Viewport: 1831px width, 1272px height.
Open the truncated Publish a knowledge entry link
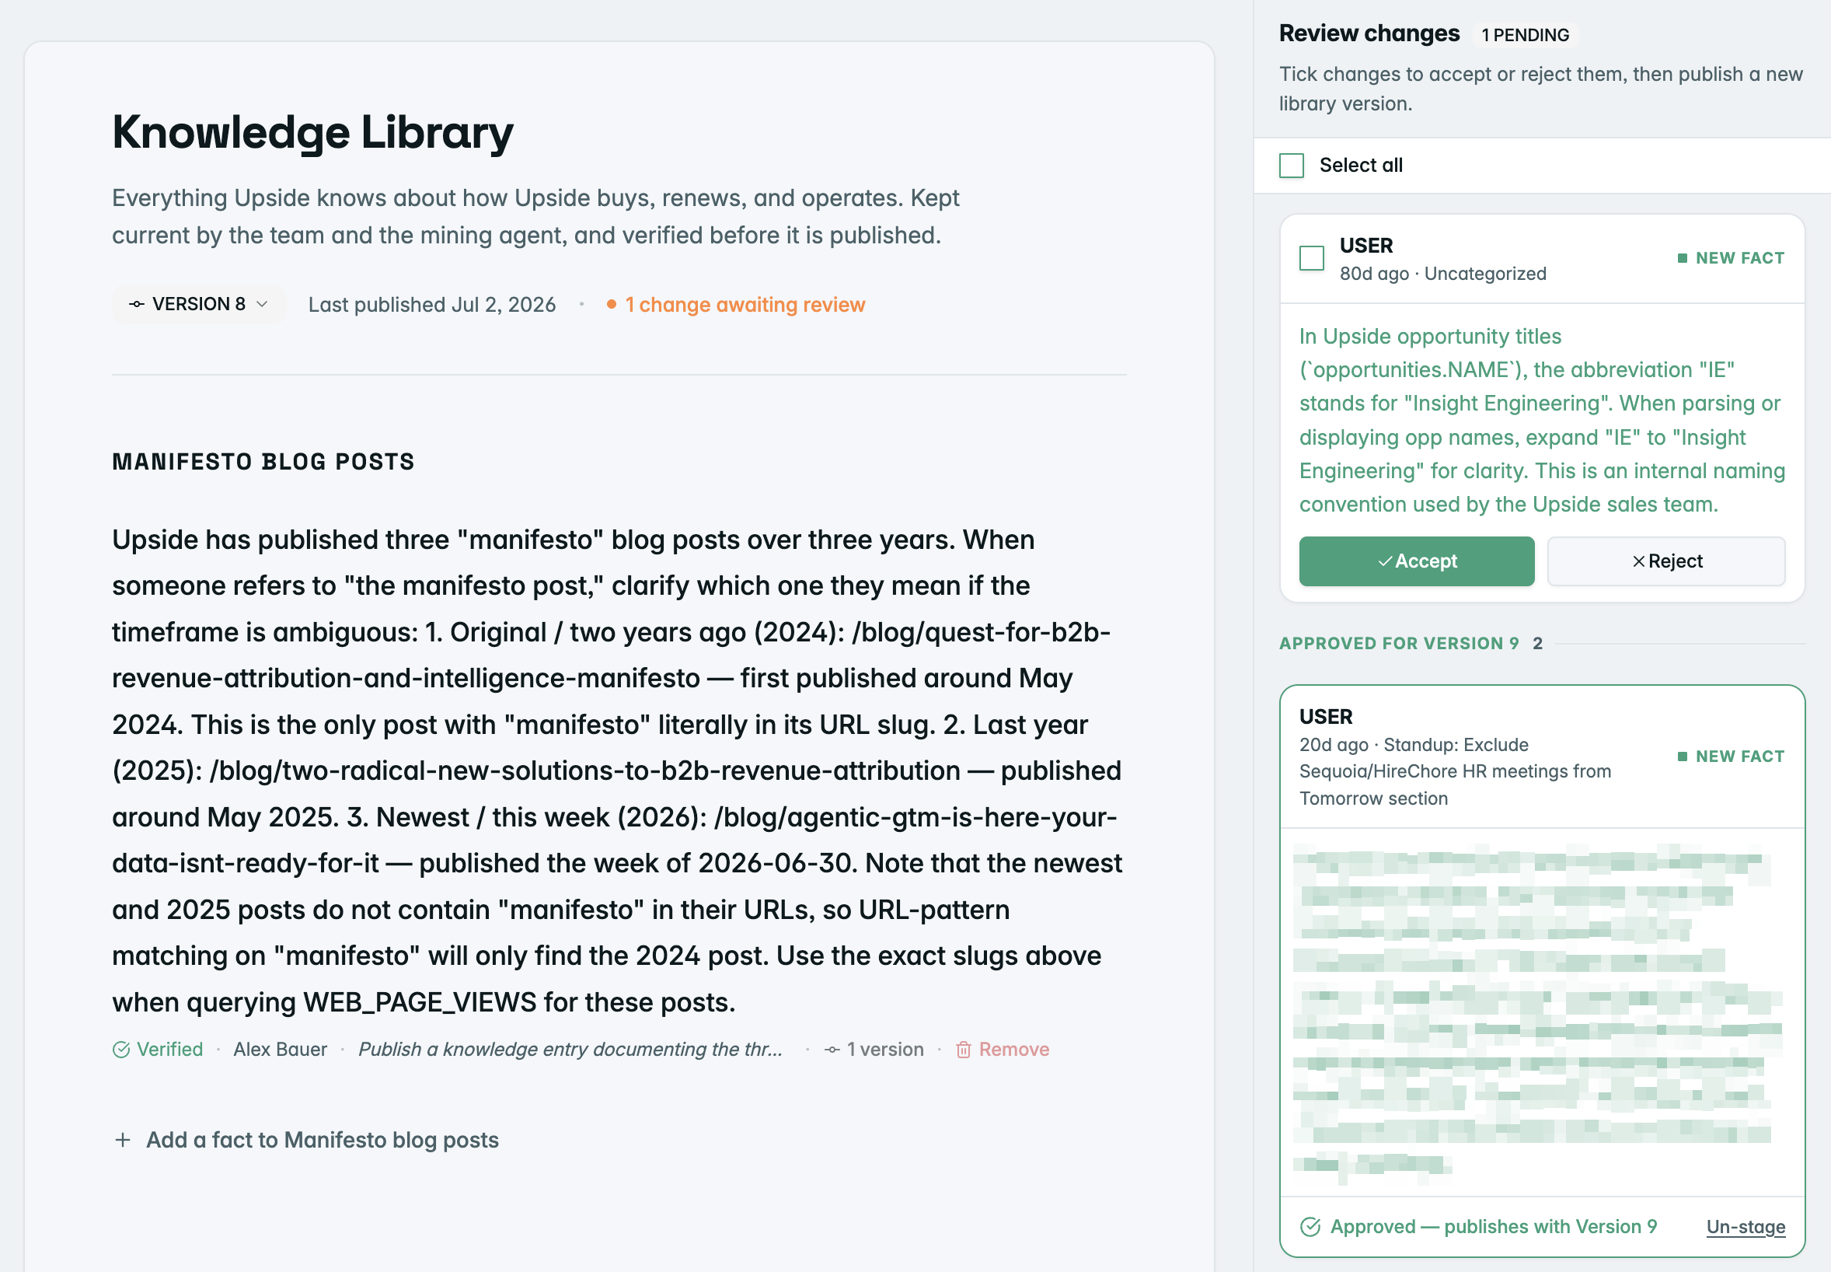(570, 1050)
